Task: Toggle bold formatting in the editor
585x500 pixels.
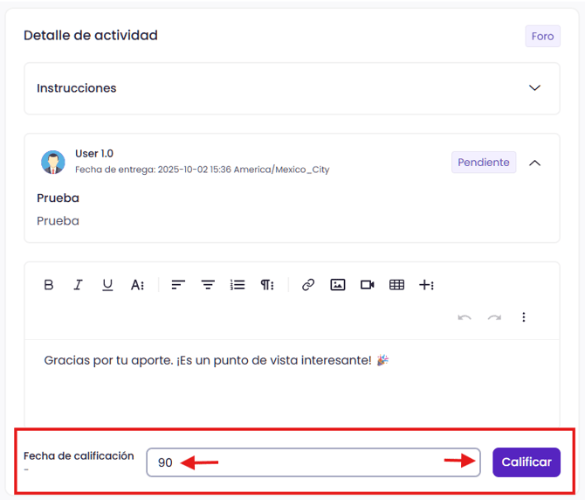Action: [x=49, y=285]
